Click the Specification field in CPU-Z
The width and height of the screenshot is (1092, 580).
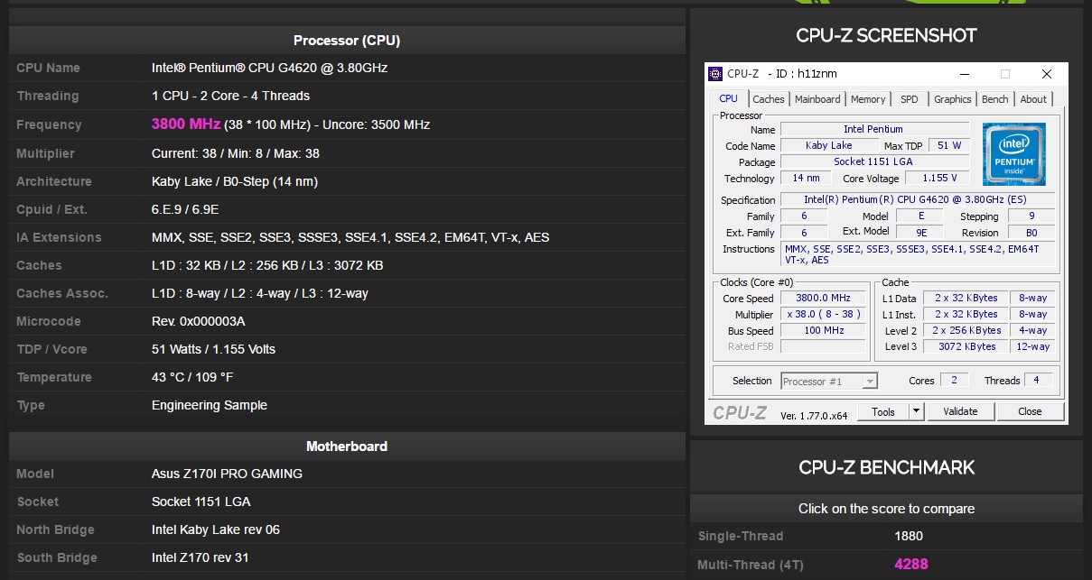point(916,199)
